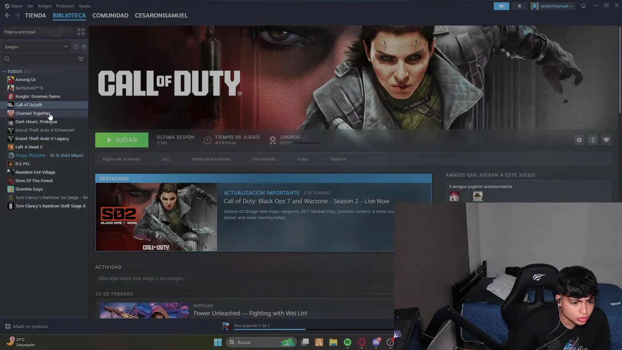Add Call of Duty to favorites heart
This screenshot has width=622, height=350.
click(606, 140)
